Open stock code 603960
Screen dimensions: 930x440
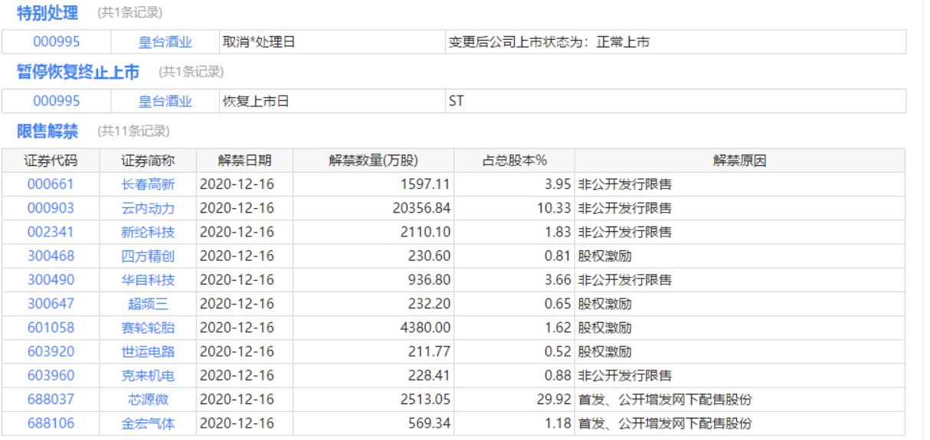[51, 375]
